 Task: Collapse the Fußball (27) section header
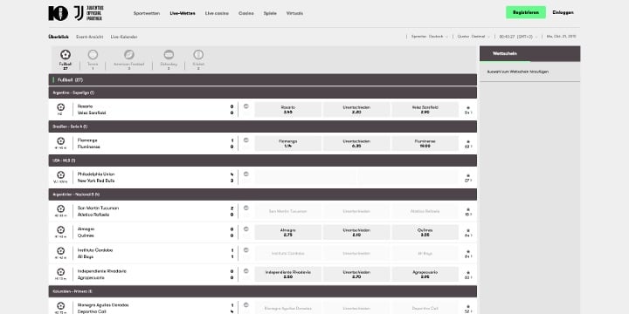pyautogui.click(x=263, y=79)
